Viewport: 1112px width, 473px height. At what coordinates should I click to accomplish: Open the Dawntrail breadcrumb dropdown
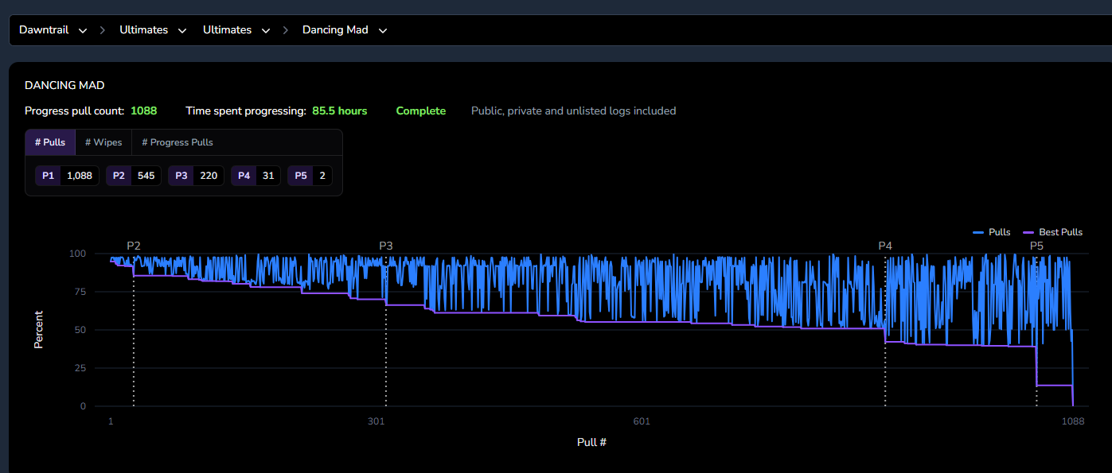pyautogui.click(x=53, y=30)
